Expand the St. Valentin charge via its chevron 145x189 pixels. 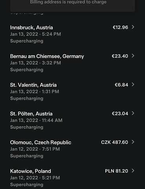click(133, 85)
